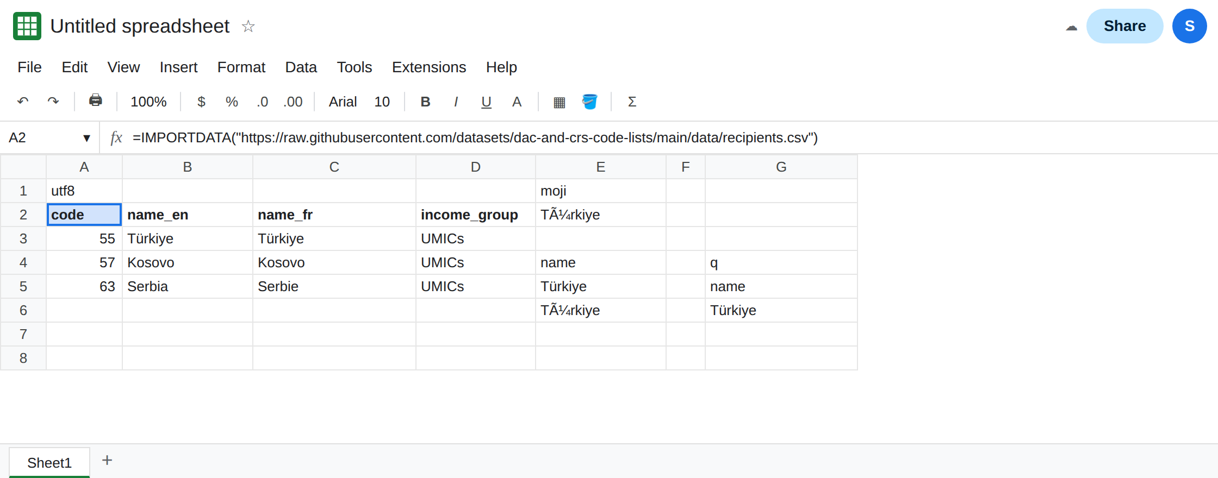Select the cell containing income_group

(476, 215)
